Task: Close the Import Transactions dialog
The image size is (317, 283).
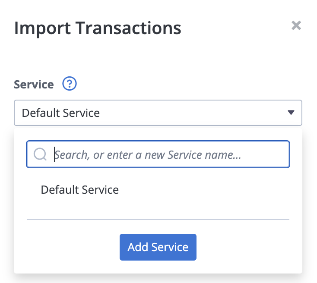Action: click(296, 25)
